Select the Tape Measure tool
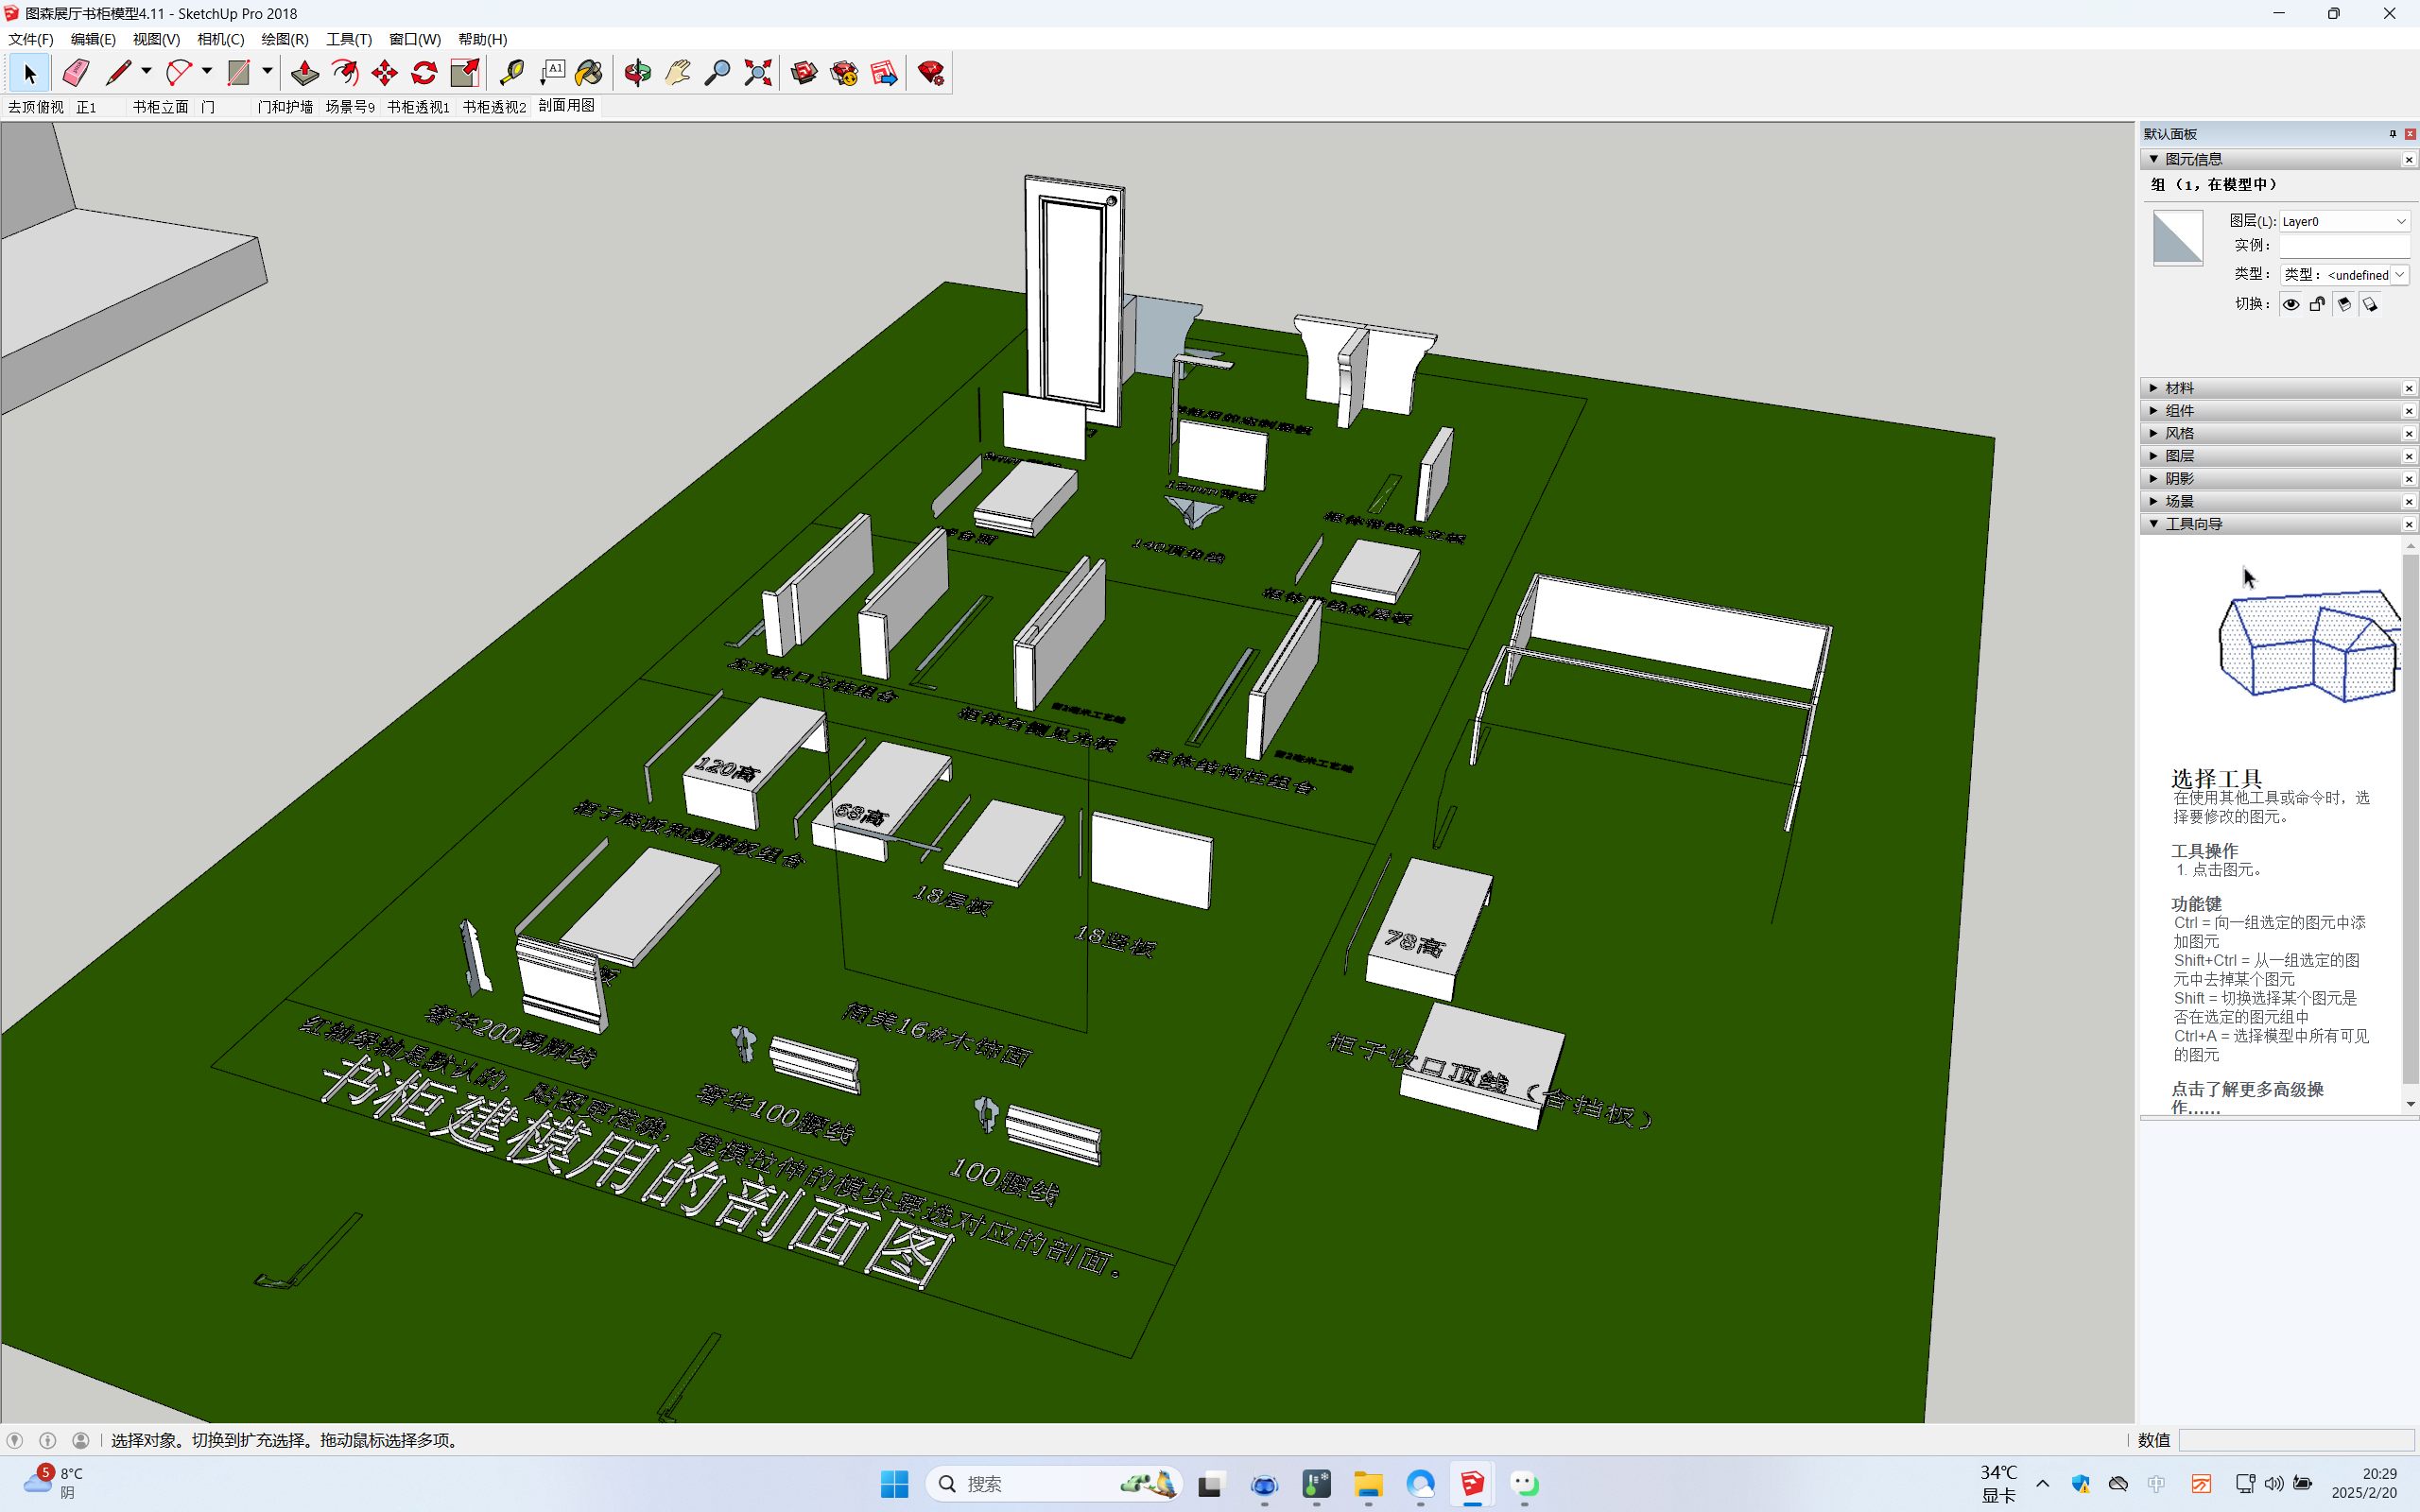Screen dimensions: 2420x1512 click(x=512, y=73)
